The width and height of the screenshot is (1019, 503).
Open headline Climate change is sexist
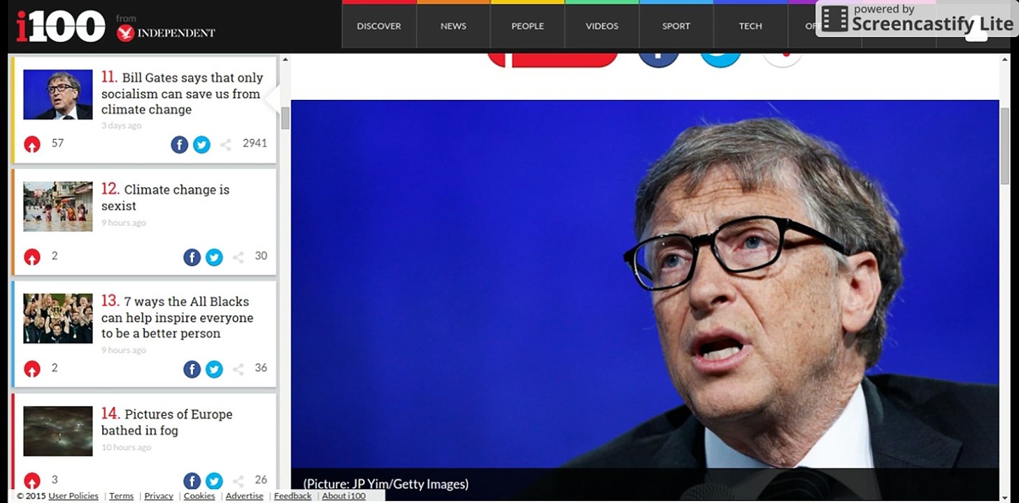coord(165,197)
